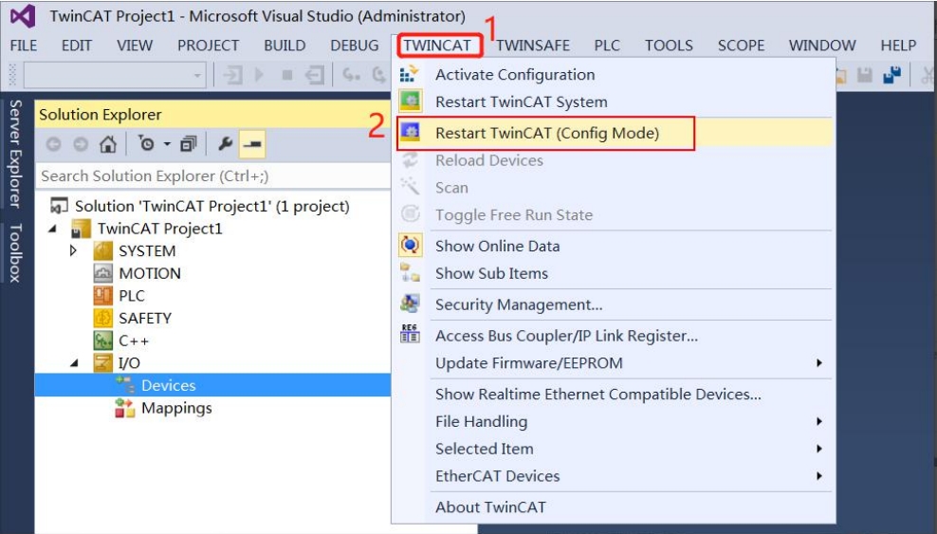Collapse the I/O tree node
937x534 pixels.
pos(74,363)
